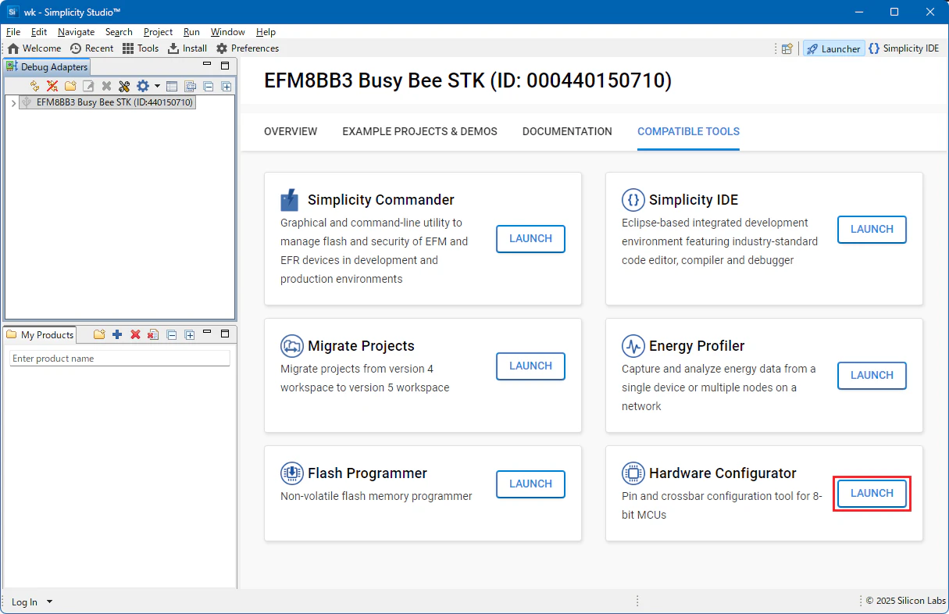The image size is (949, 614).
Task: Launch Simplicity Commander
Action: 530,239
